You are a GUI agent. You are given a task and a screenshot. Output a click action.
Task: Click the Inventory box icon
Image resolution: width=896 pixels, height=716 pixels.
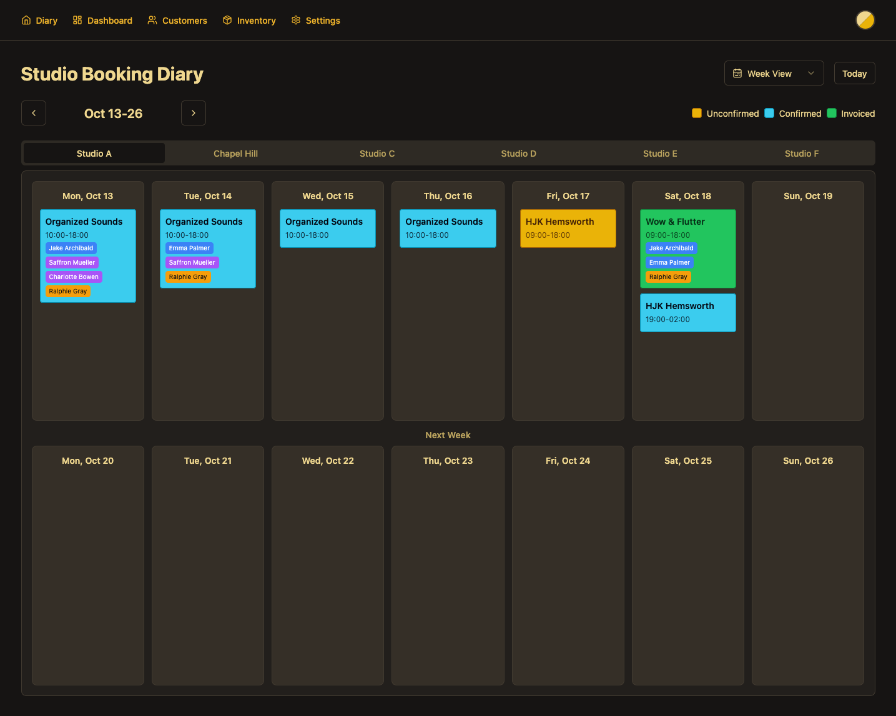click(x=227, y=21)
